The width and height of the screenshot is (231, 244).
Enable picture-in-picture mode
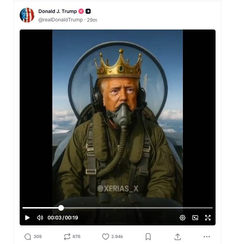[195, 218]
